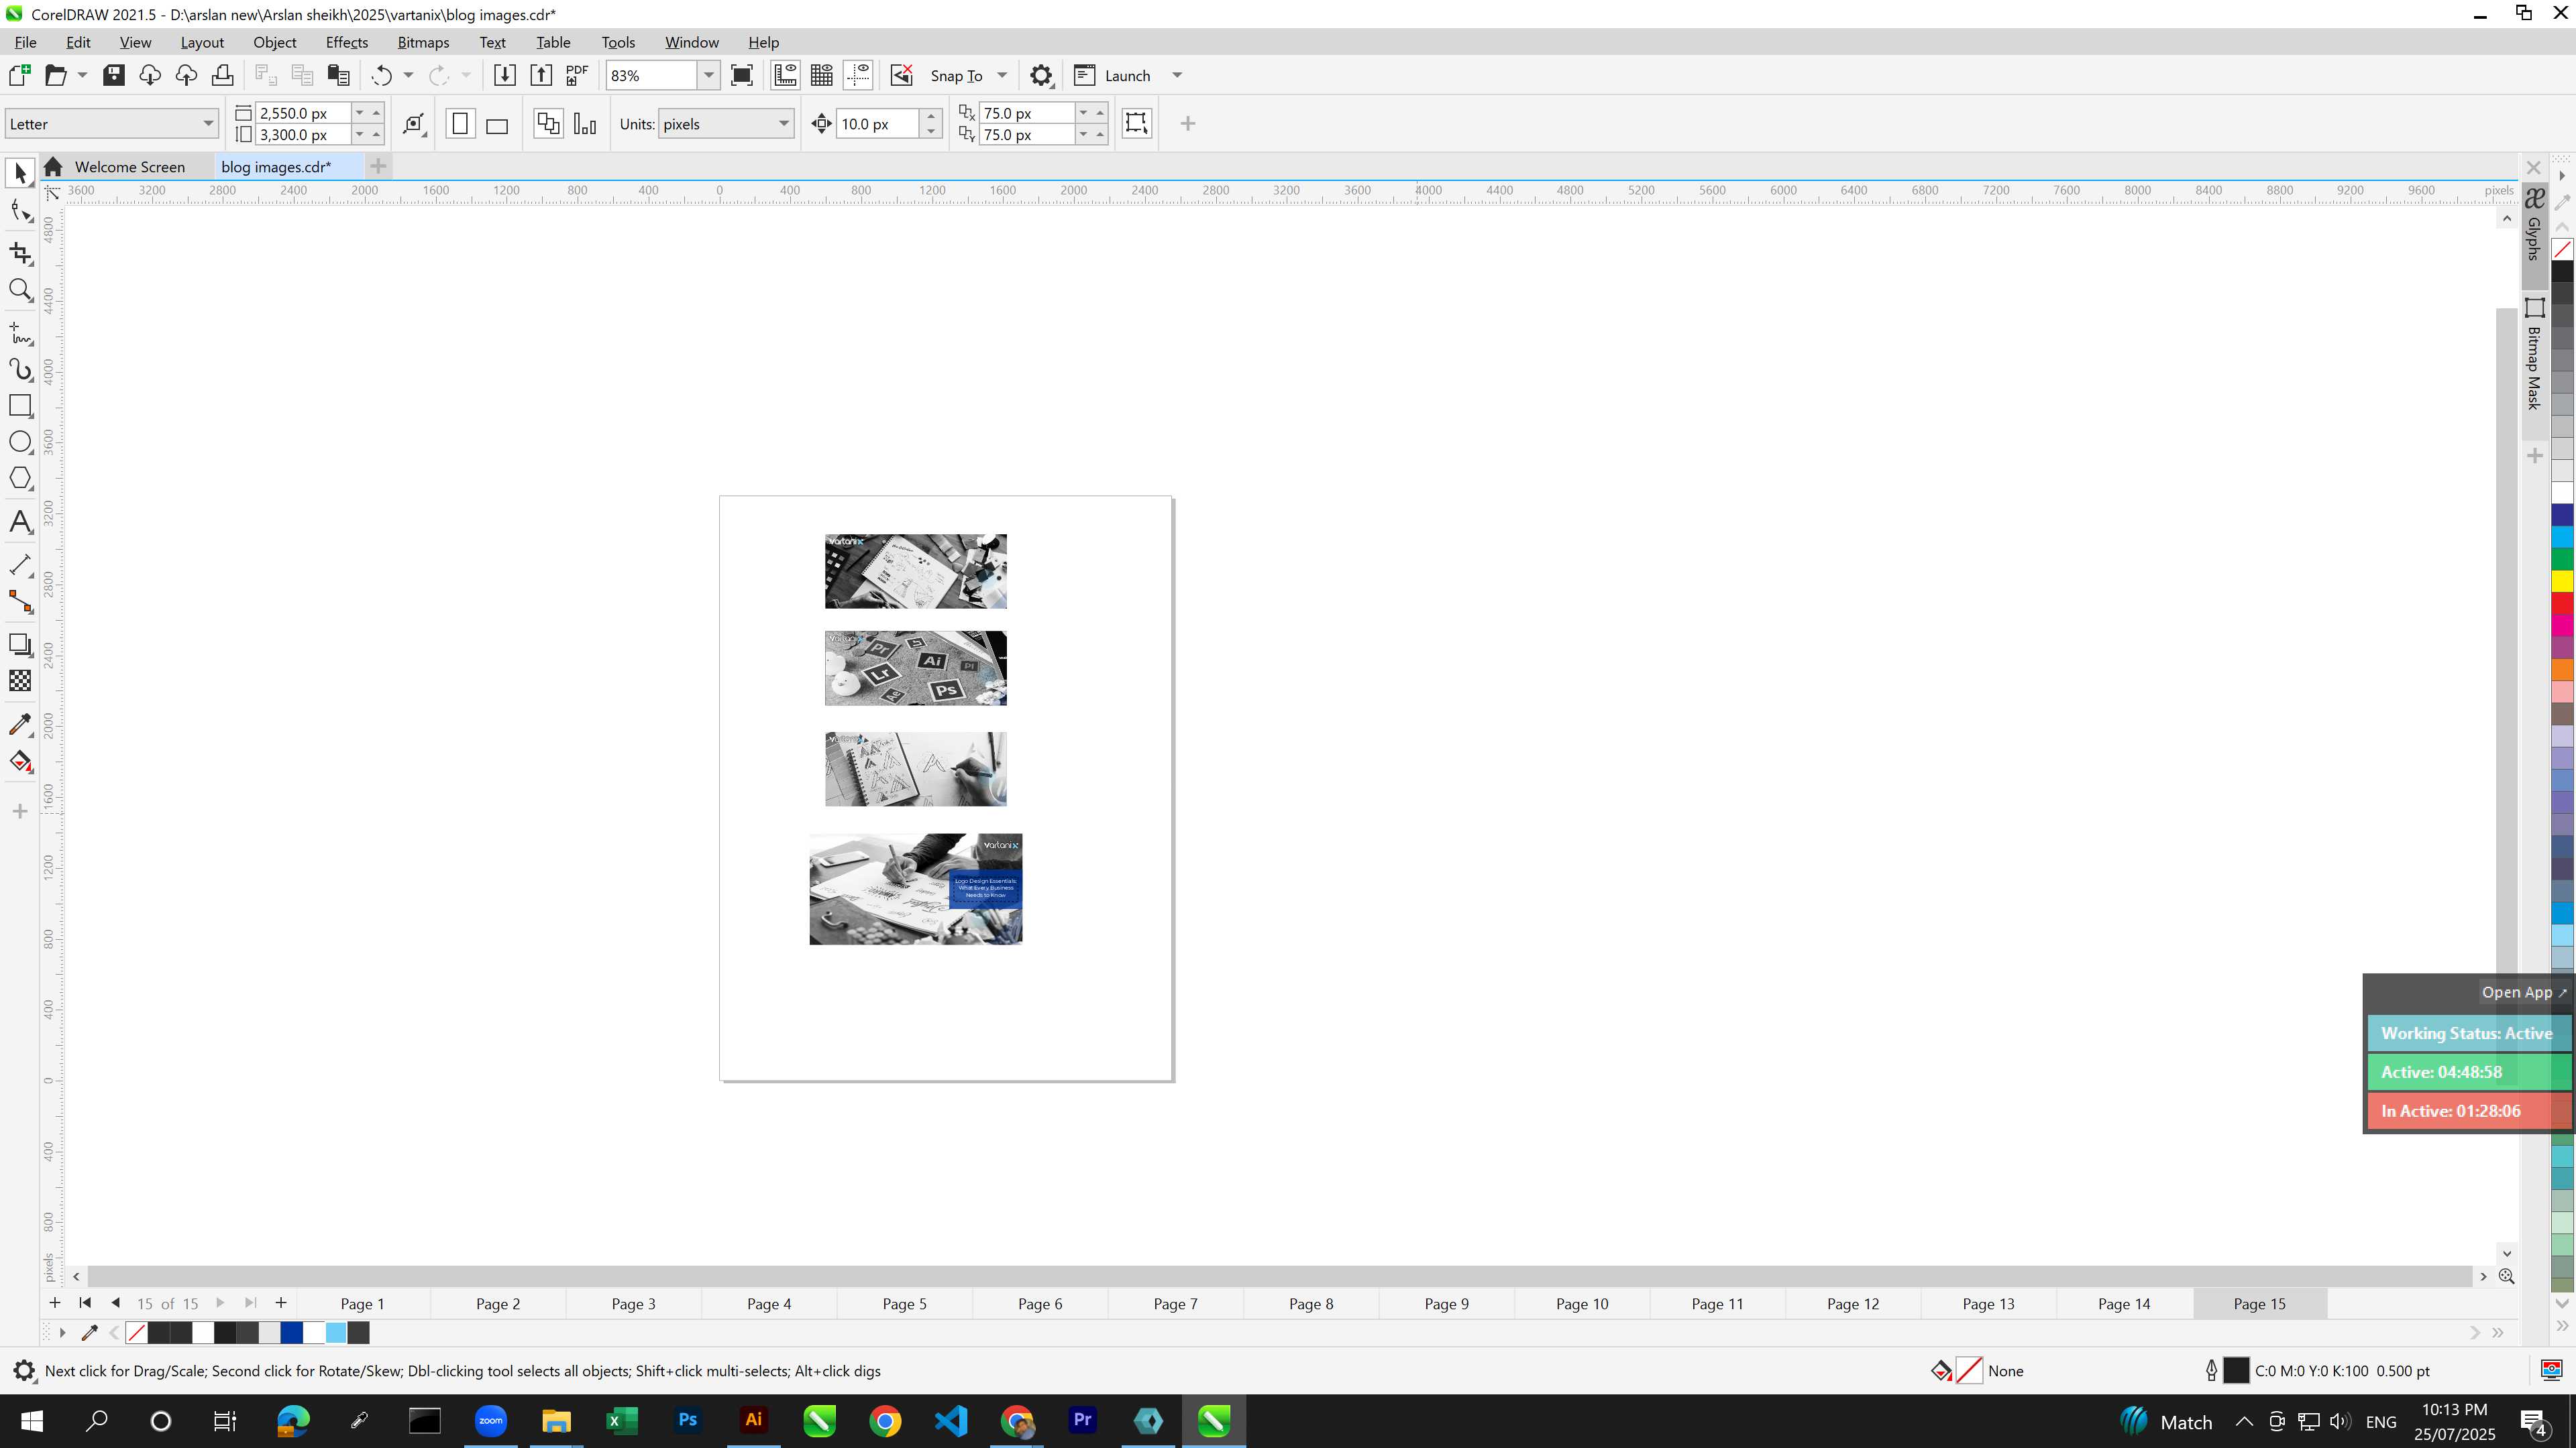Add page after current page
Screen dimensions: 2576x1448
(x=281, y=1302)
